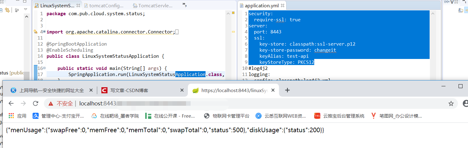Click the working sets filter icon in explorer toolbar
The height and width of the screenshot is (148, 468).
tap(17, 10)
